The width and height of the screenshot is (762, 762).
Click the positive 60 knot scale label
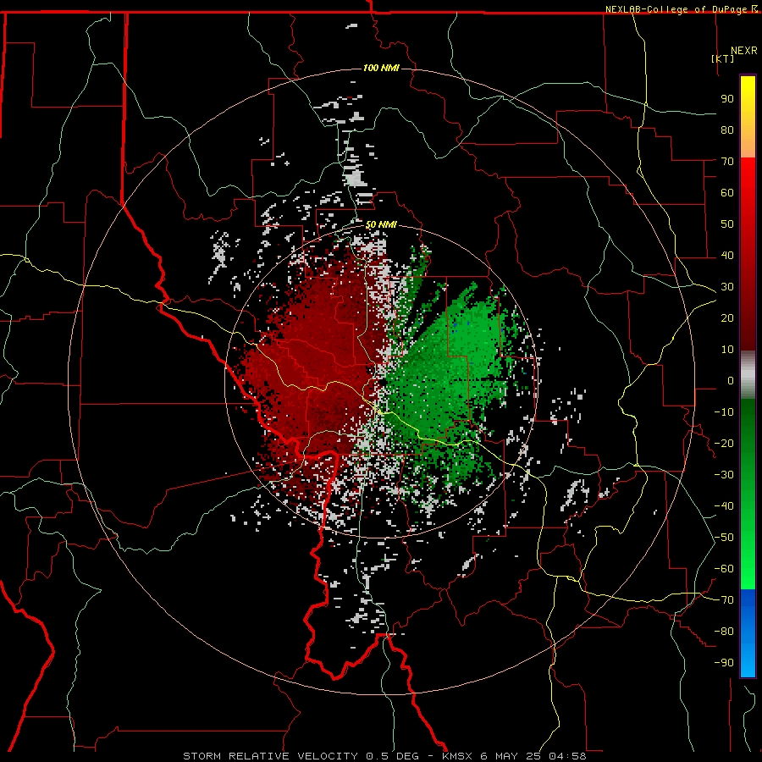[727, 192]
